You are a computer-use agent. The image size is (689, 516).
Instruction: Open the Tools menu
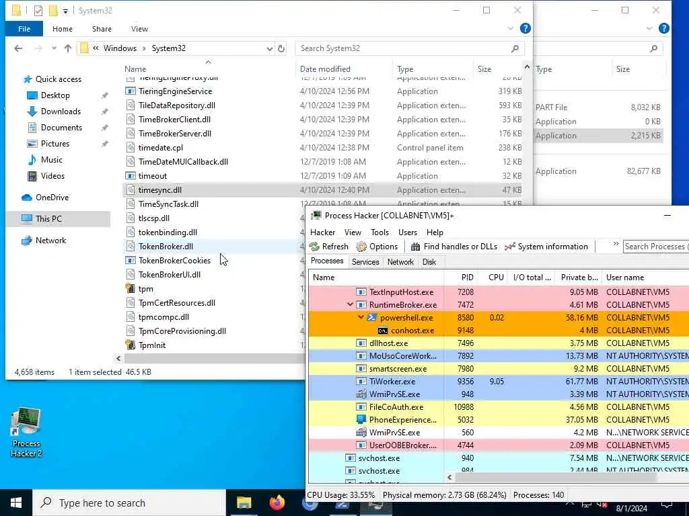(x=379, y=232)
